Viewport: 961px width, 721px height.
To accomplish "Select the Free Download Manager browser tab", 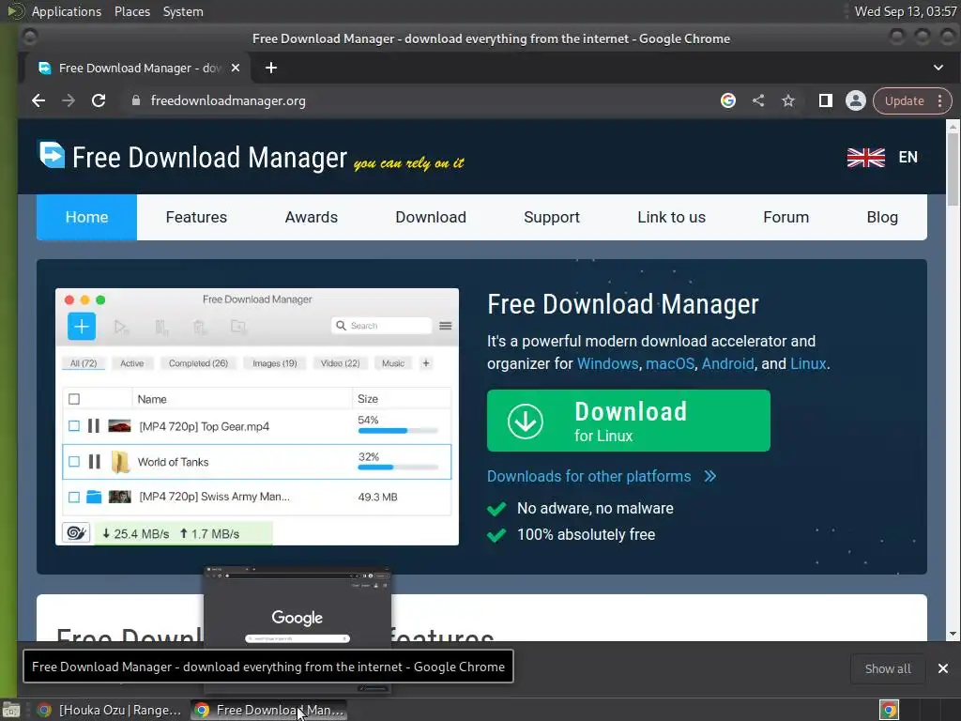I will click(x=139, y=68).
